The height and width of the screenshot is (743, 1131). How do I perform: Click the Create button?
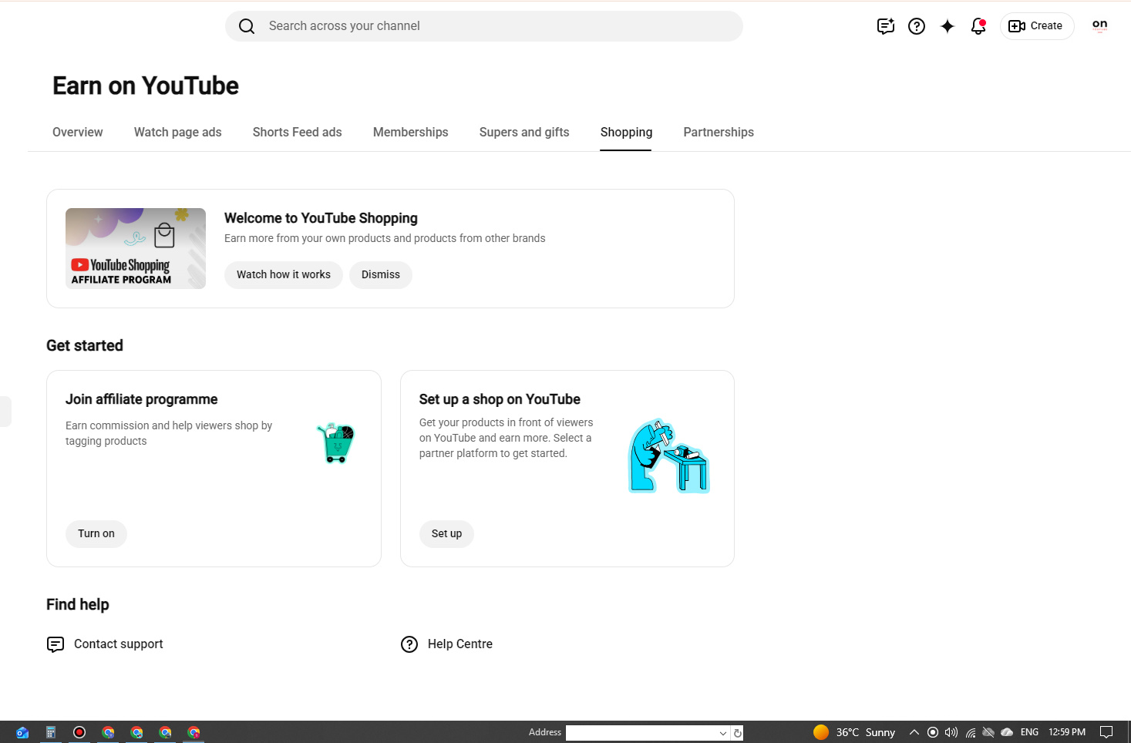coord(1037,26)
